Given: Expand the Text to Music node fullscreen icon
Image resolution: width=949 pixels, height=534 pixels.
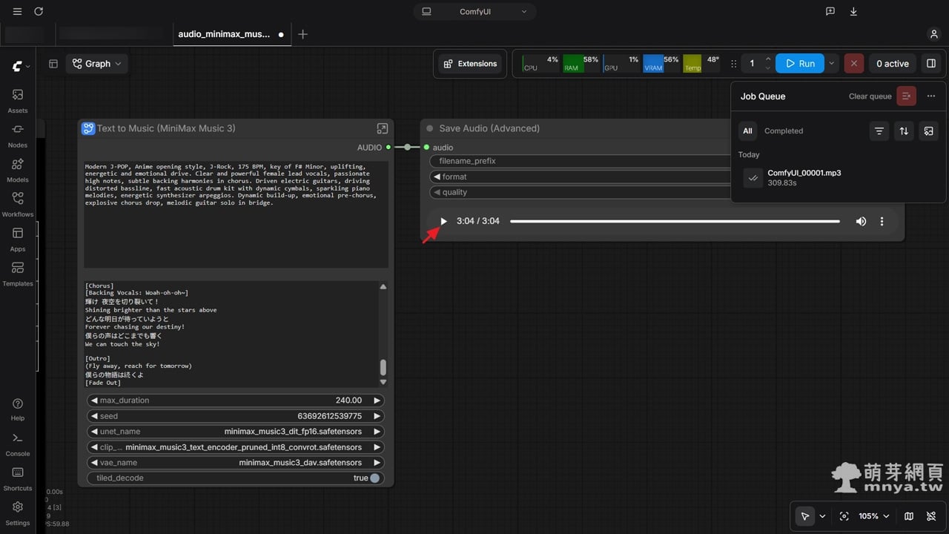Looking at the screenshot, I should pos(383,128).
